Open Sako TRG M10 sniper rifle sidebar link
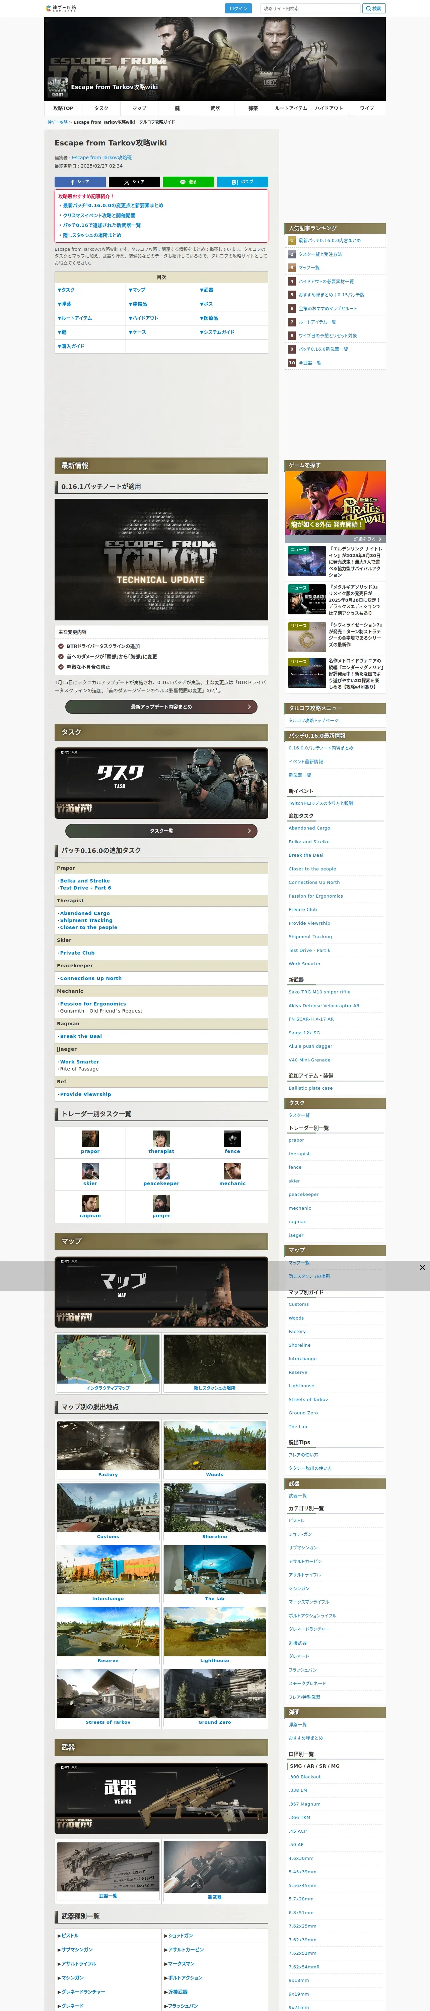The height and width of the screenshot is (2011, 430). coord(319,991)
